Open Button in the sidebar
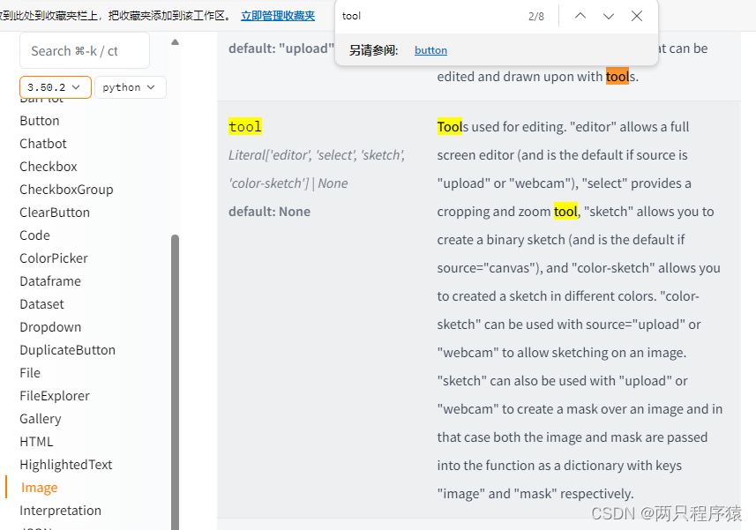The width and height of the screenshot is (756, 530). coord(40,121)
